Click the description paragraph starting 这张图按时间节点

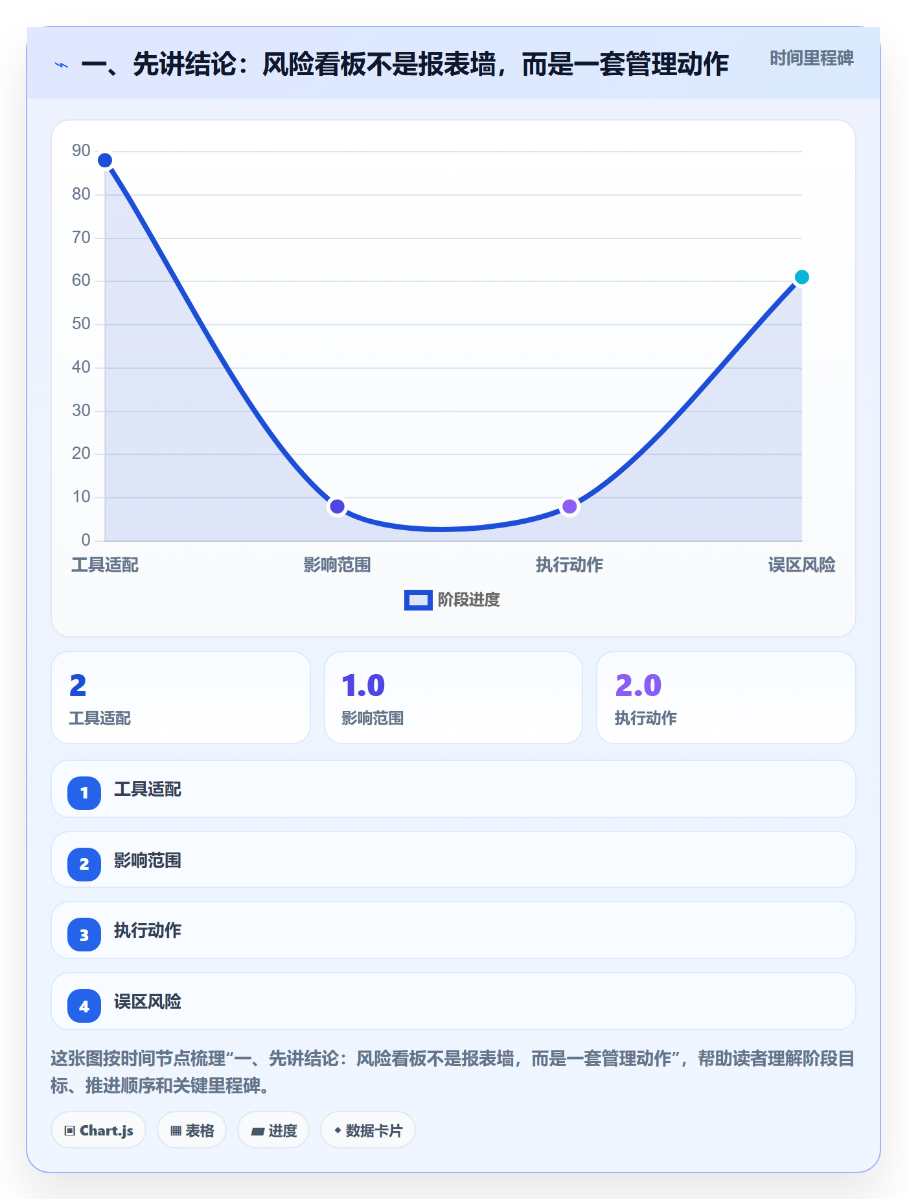pyautogui.click(x=452, y=1072)
